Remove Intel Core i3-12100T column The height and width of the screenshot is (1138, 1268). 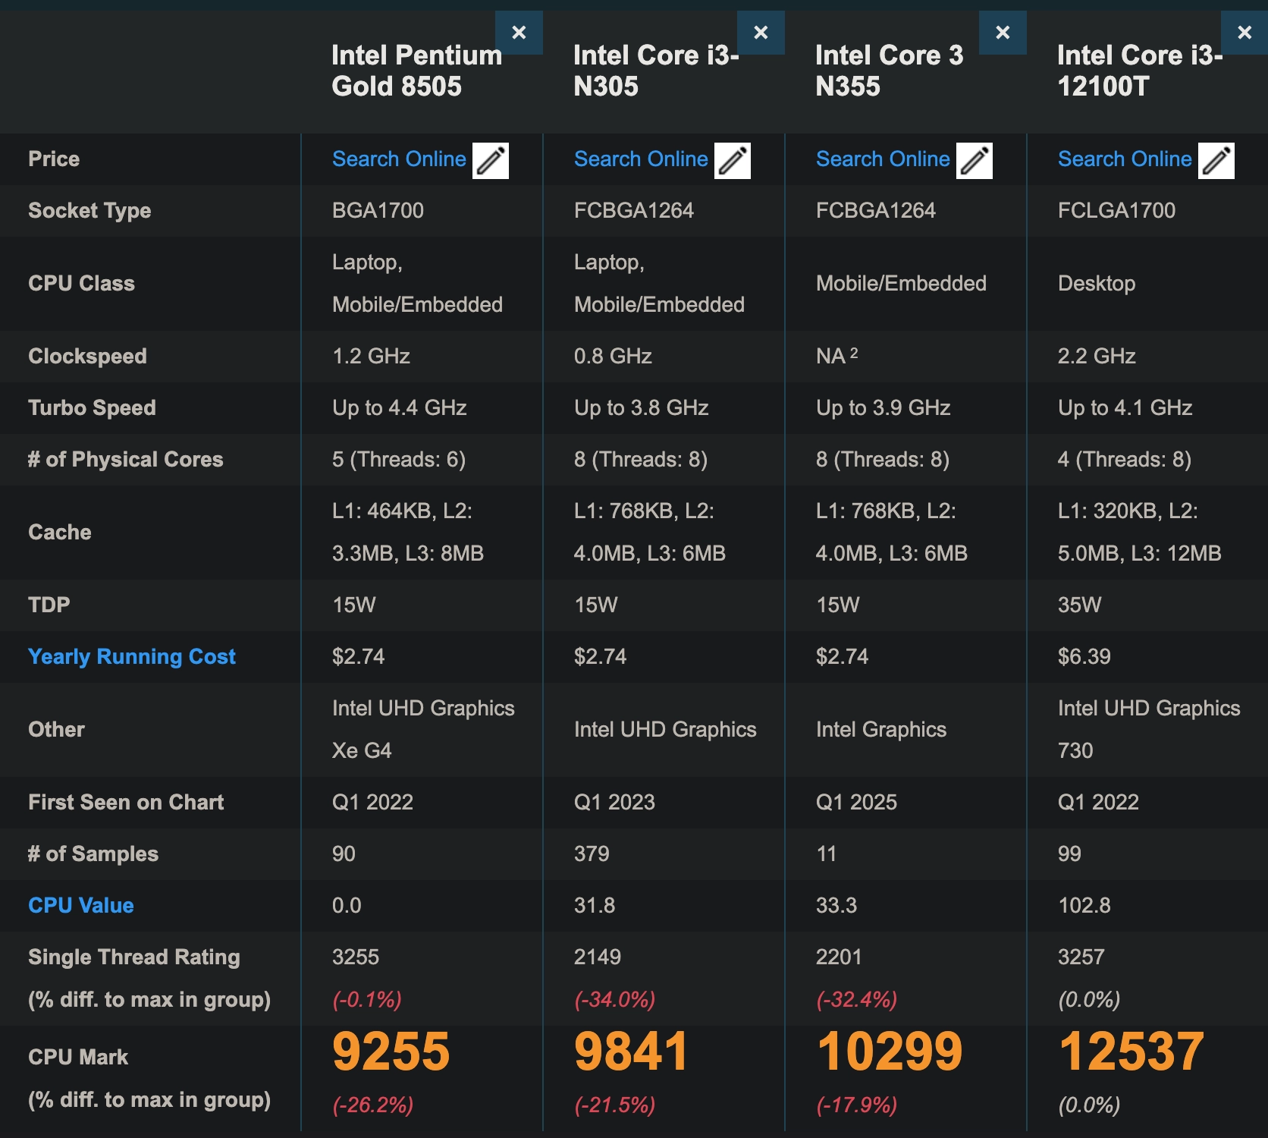point(1244,33)
